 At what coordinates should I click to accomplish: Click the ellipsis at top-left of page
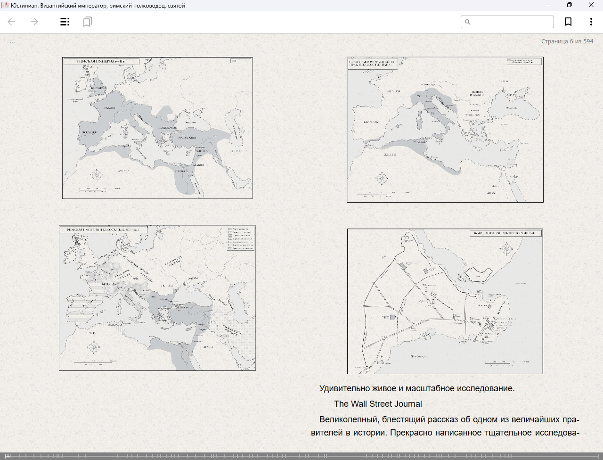tap(12, 42)
